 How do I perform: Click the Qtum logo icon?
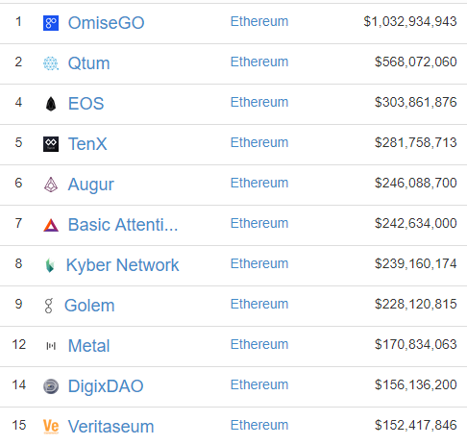click(x=51, y=63)
